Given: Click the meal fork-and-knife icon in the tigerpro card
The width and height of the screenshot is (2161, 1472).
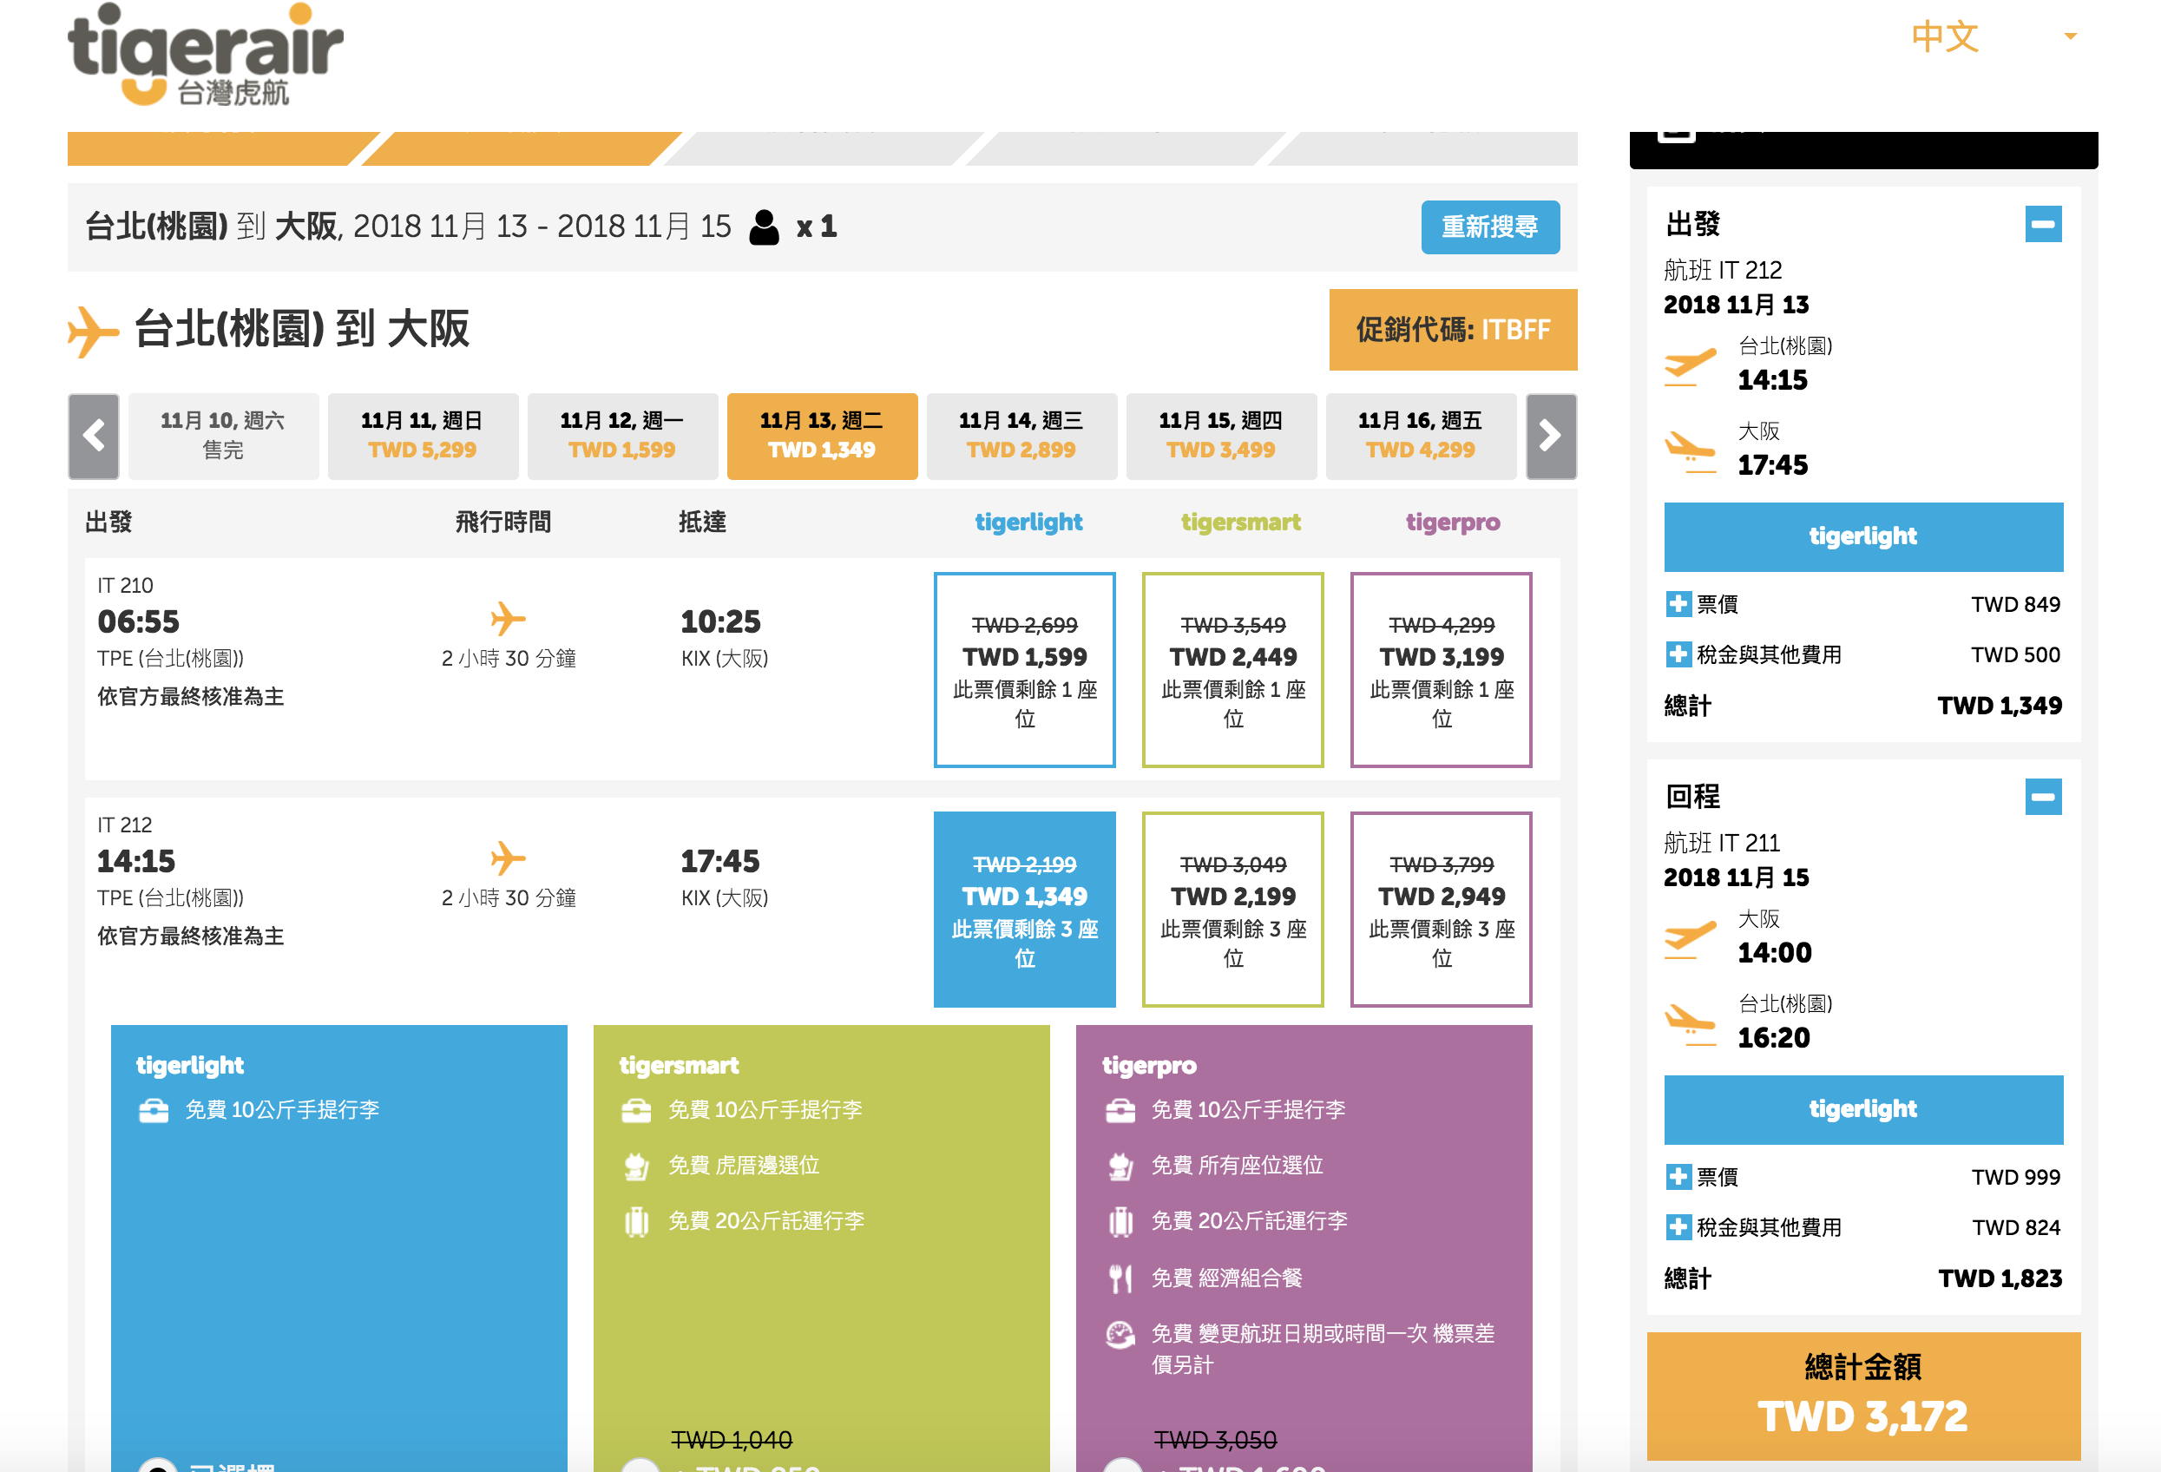Looking at the screenshot, I should (x=1120, y=1278).
